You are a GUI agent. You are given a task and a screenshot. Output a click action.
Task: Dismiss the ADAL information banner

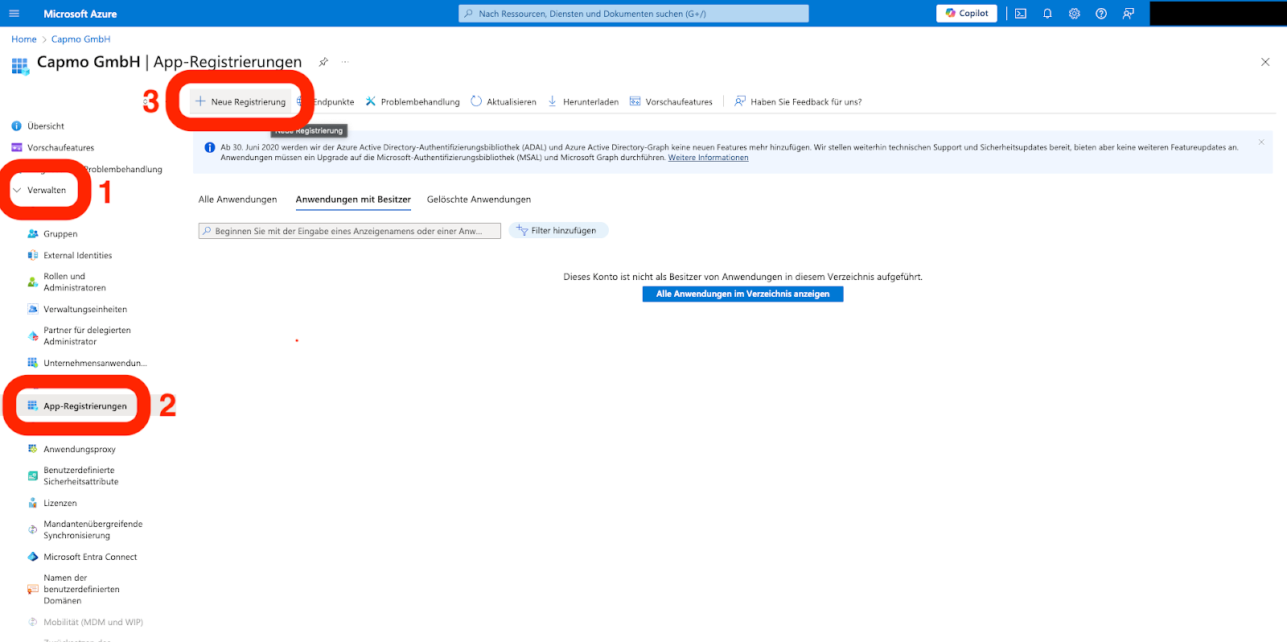click(1261, 142)
